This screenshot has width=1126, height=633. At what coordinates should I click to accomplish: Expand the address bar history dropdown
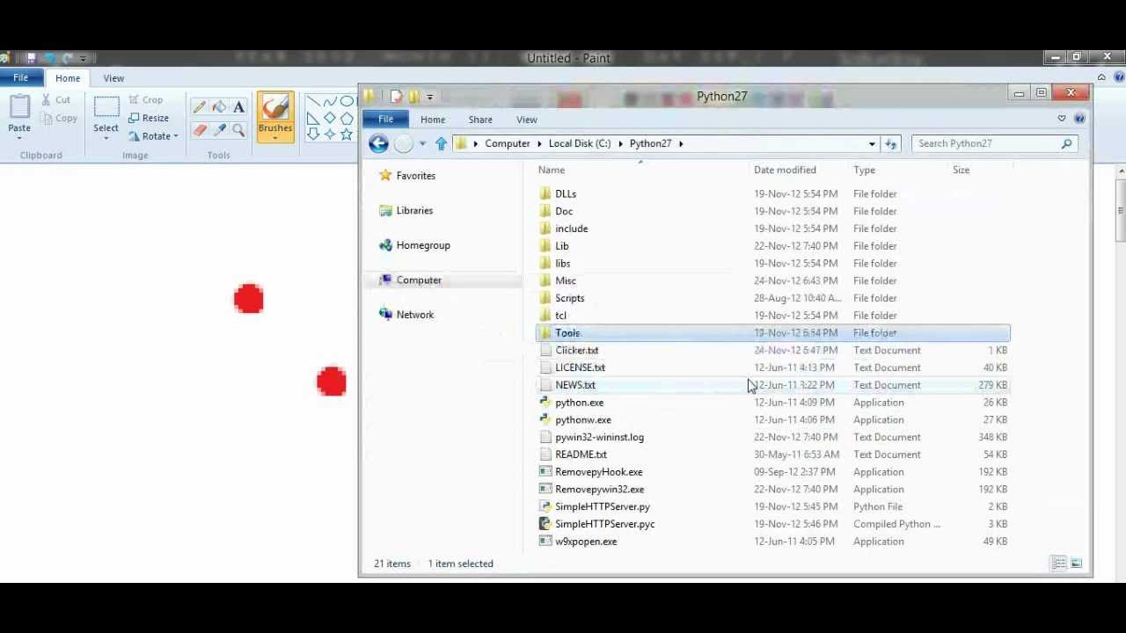(x=872, y=143)
